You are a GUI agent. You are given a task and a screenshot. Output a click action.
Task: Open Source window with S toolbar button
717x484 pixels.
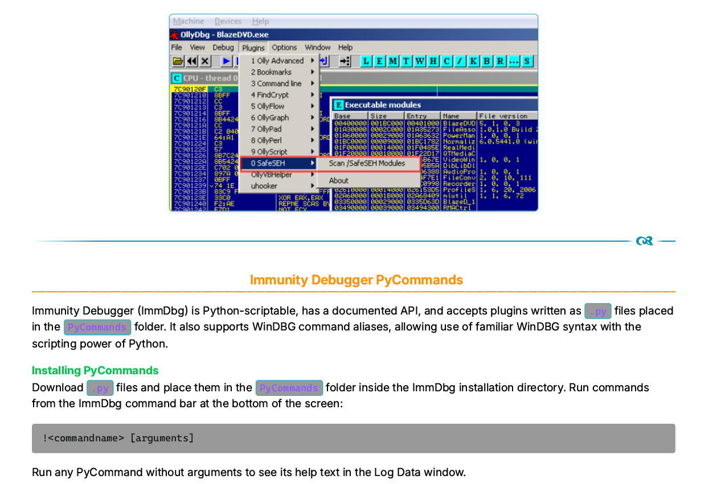527,61
